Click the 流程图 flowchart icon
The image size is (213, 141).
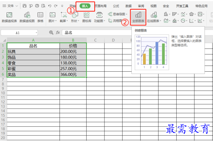point(110,20)
